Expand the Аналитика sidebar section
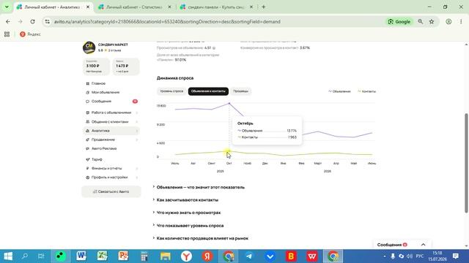 click(x=111, y=131)
